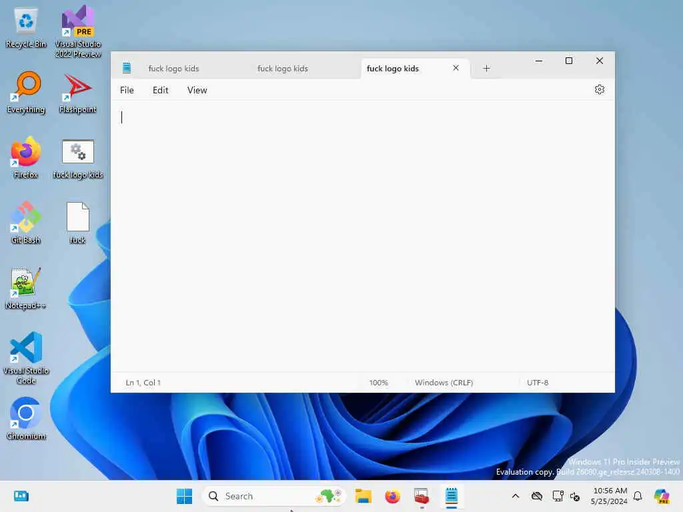Viewport: 683px width, 512px height.
Task: Click the Windows (CRLF) line ending indicator
Action: pyautogui.click(x=444, y=383)
